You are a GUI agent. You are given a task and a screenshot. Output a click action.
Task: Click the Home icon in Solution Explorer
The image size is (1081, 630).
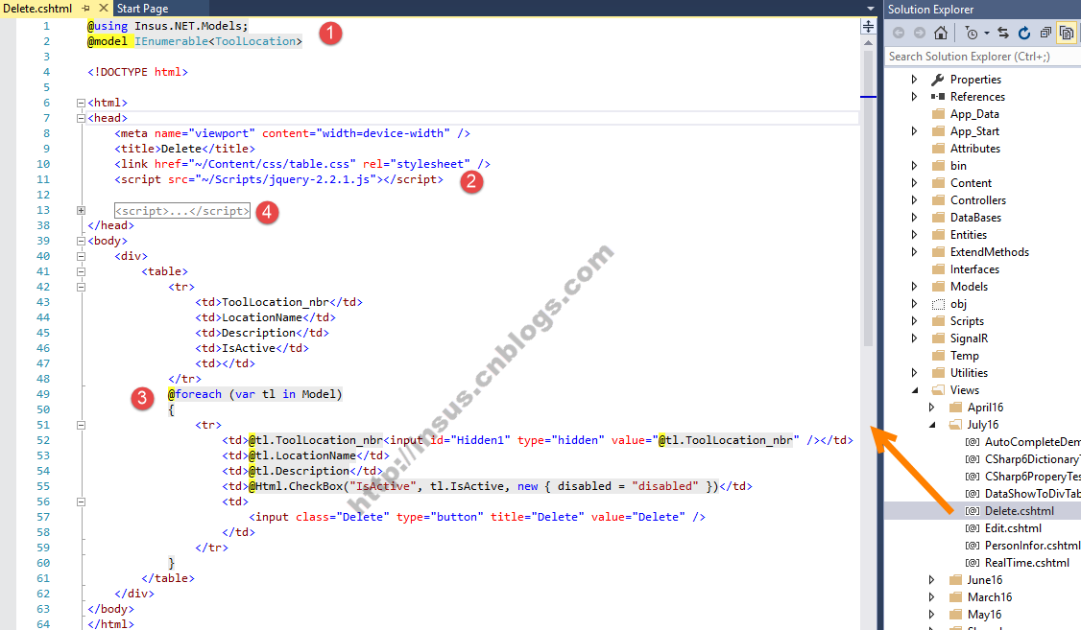click(941, 33)
